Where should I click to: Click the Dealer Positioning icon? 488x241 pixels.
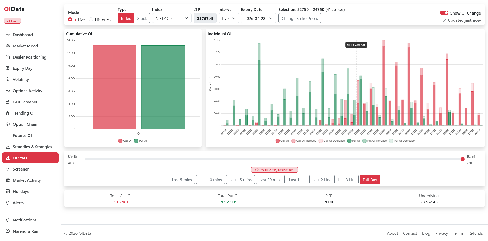[x=8, y=57]
